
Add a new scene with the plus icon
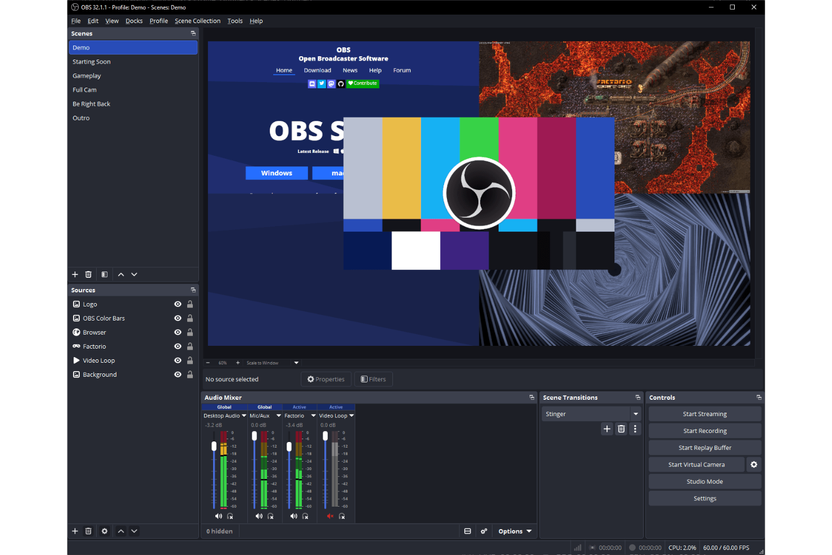[x=75, y=274]
